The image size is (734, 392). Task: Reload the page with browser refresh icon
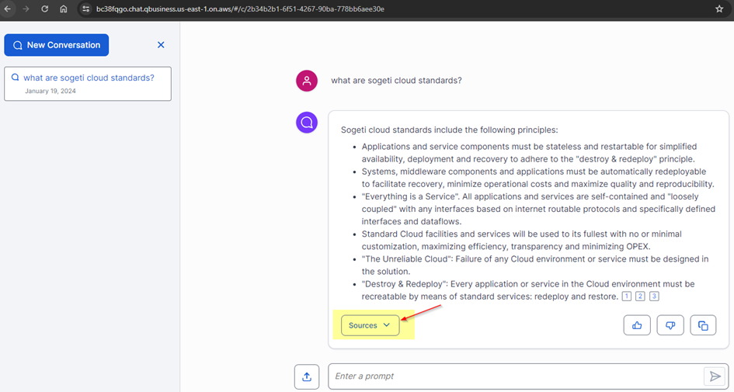pos(44,9)
